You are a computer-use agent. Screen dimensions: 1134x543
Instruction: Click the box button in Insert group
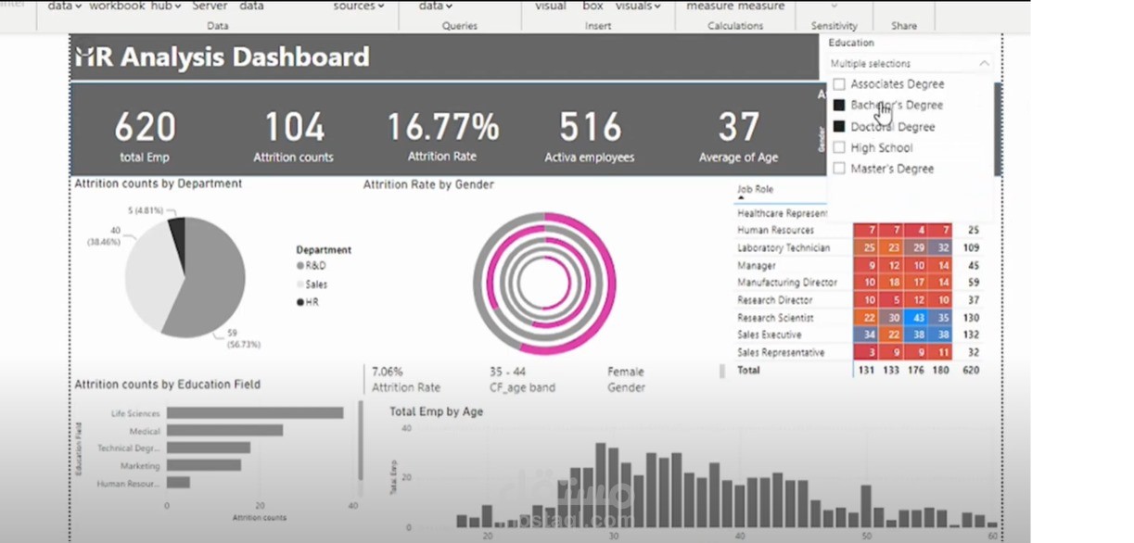pyautogui.click(x=592, y=6)
